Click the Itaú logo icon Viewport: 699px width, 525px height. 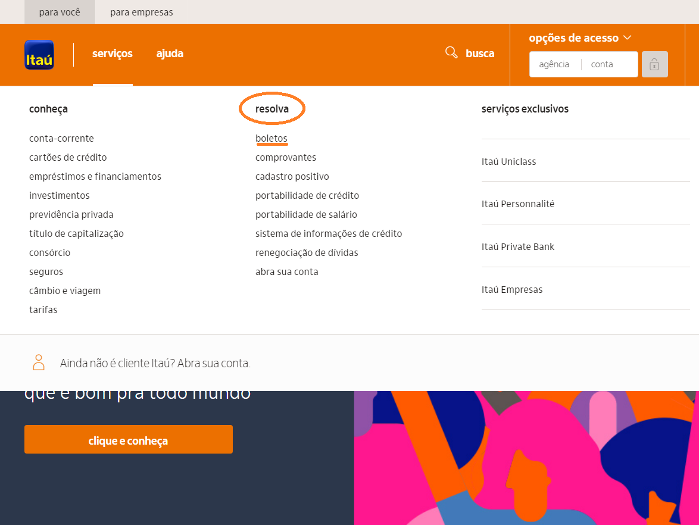tap(39, 55)
